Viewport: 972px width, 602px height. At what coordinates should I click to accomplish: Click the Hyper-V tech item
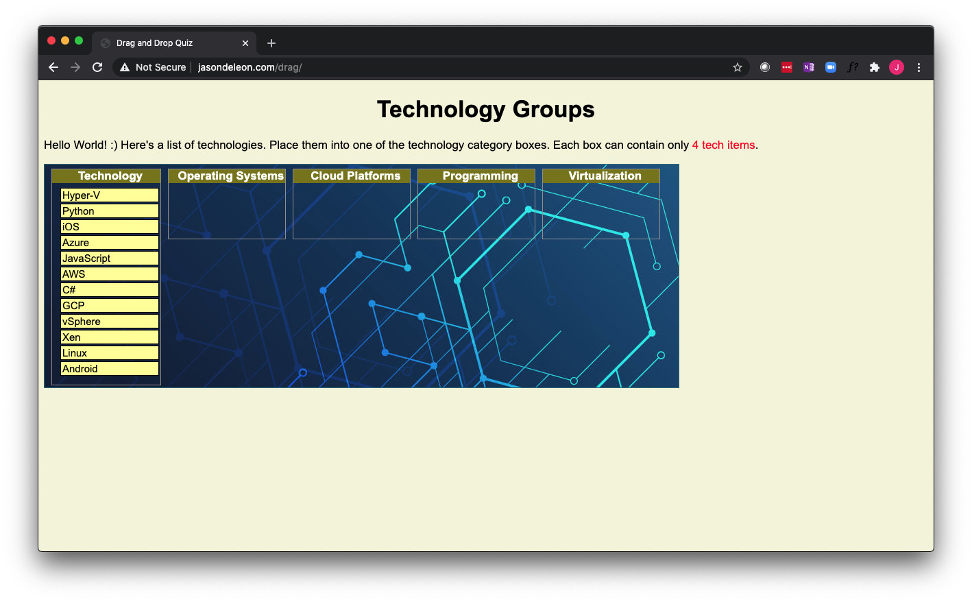pos(110,195)
